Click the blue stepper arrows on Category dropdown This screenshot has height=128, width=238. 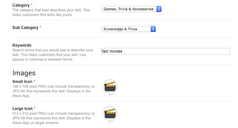point(159,9)
